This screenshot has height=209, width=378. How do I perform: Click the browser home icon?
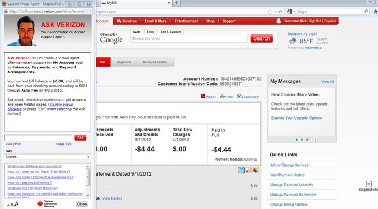click(375, 11)
